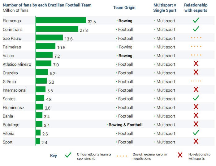The image size is (216, 166).
Task: Click the green checkmark in the Flamengo row
Action: coord(196,21)
